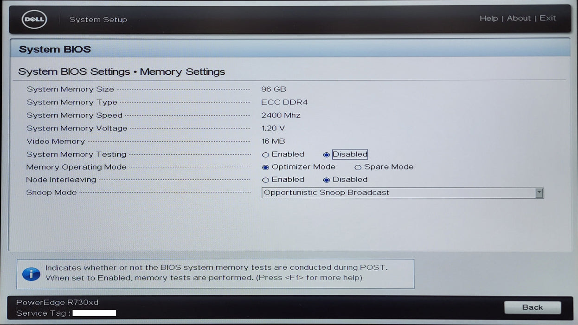Click the PowerEdge R730xd model text
This screenshot has width=578, height=325.
(x=58, y=302)
